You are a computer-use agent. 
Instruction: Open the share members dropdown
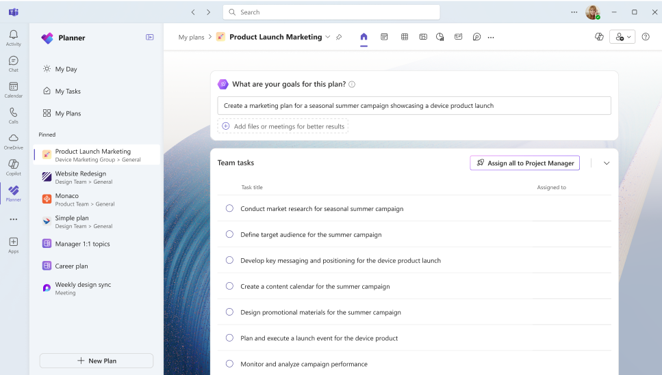[622, 37]
